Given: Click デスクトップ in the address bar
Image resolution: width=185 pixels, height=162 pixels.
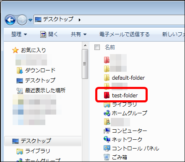Looking at the screenshot, I should [x=58, y=19].
